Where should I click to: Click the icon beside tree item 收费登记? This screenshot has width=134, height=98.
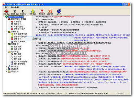12,39
